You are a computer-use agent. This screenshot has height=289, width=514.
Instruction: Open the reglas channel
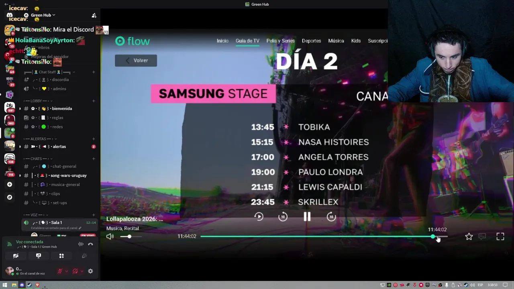[x=59, y=118]
